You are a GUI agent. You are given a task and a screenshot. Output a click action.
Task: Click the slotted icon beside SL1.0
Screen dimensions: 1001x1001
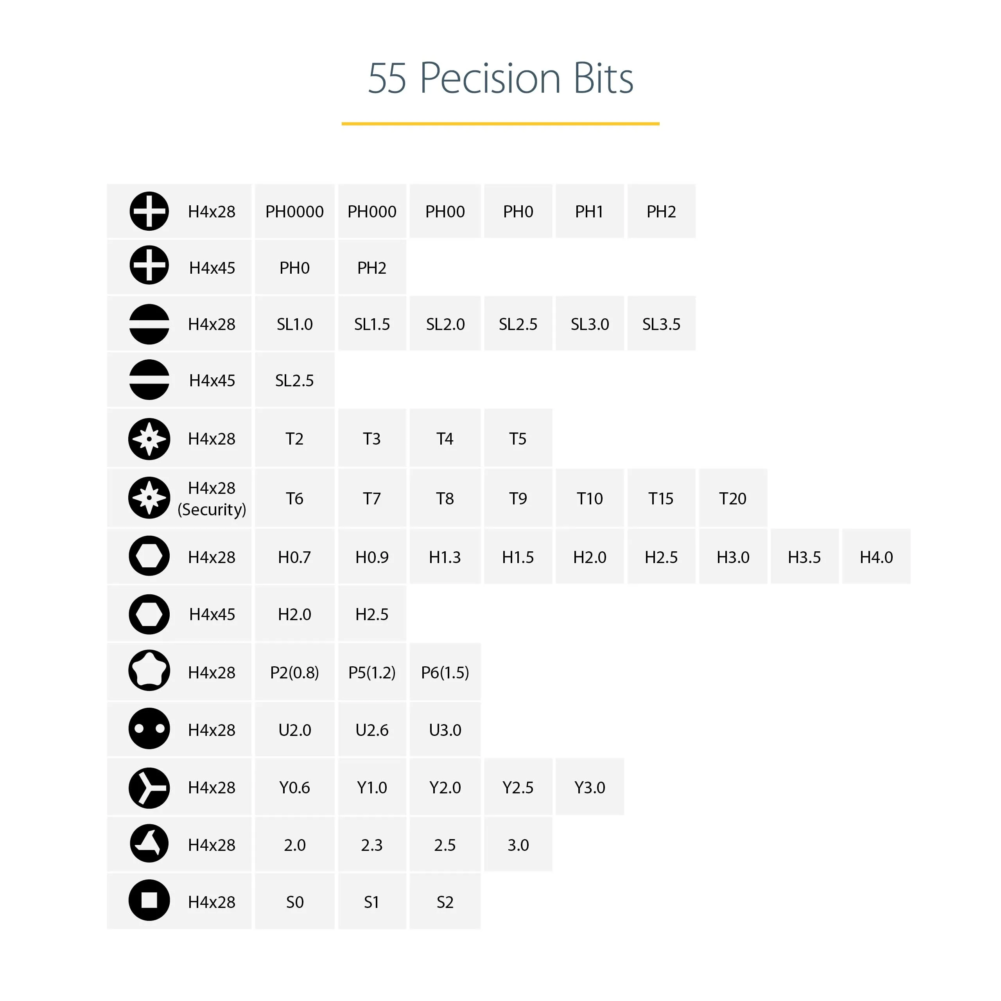pyautogui.click(x=149, y=324)
